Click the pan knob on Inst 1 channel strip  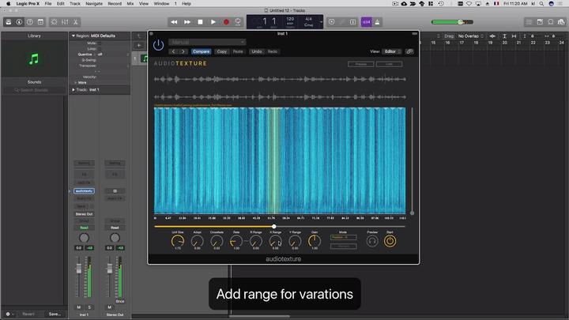pos(84,238)
